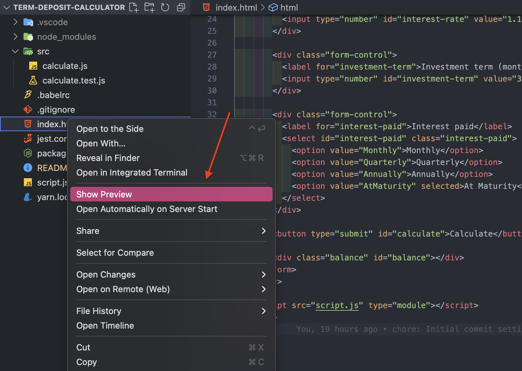Choose 'Open Timeline' from context menu
This screenshot has width=522, height=371.
point(171,326)
